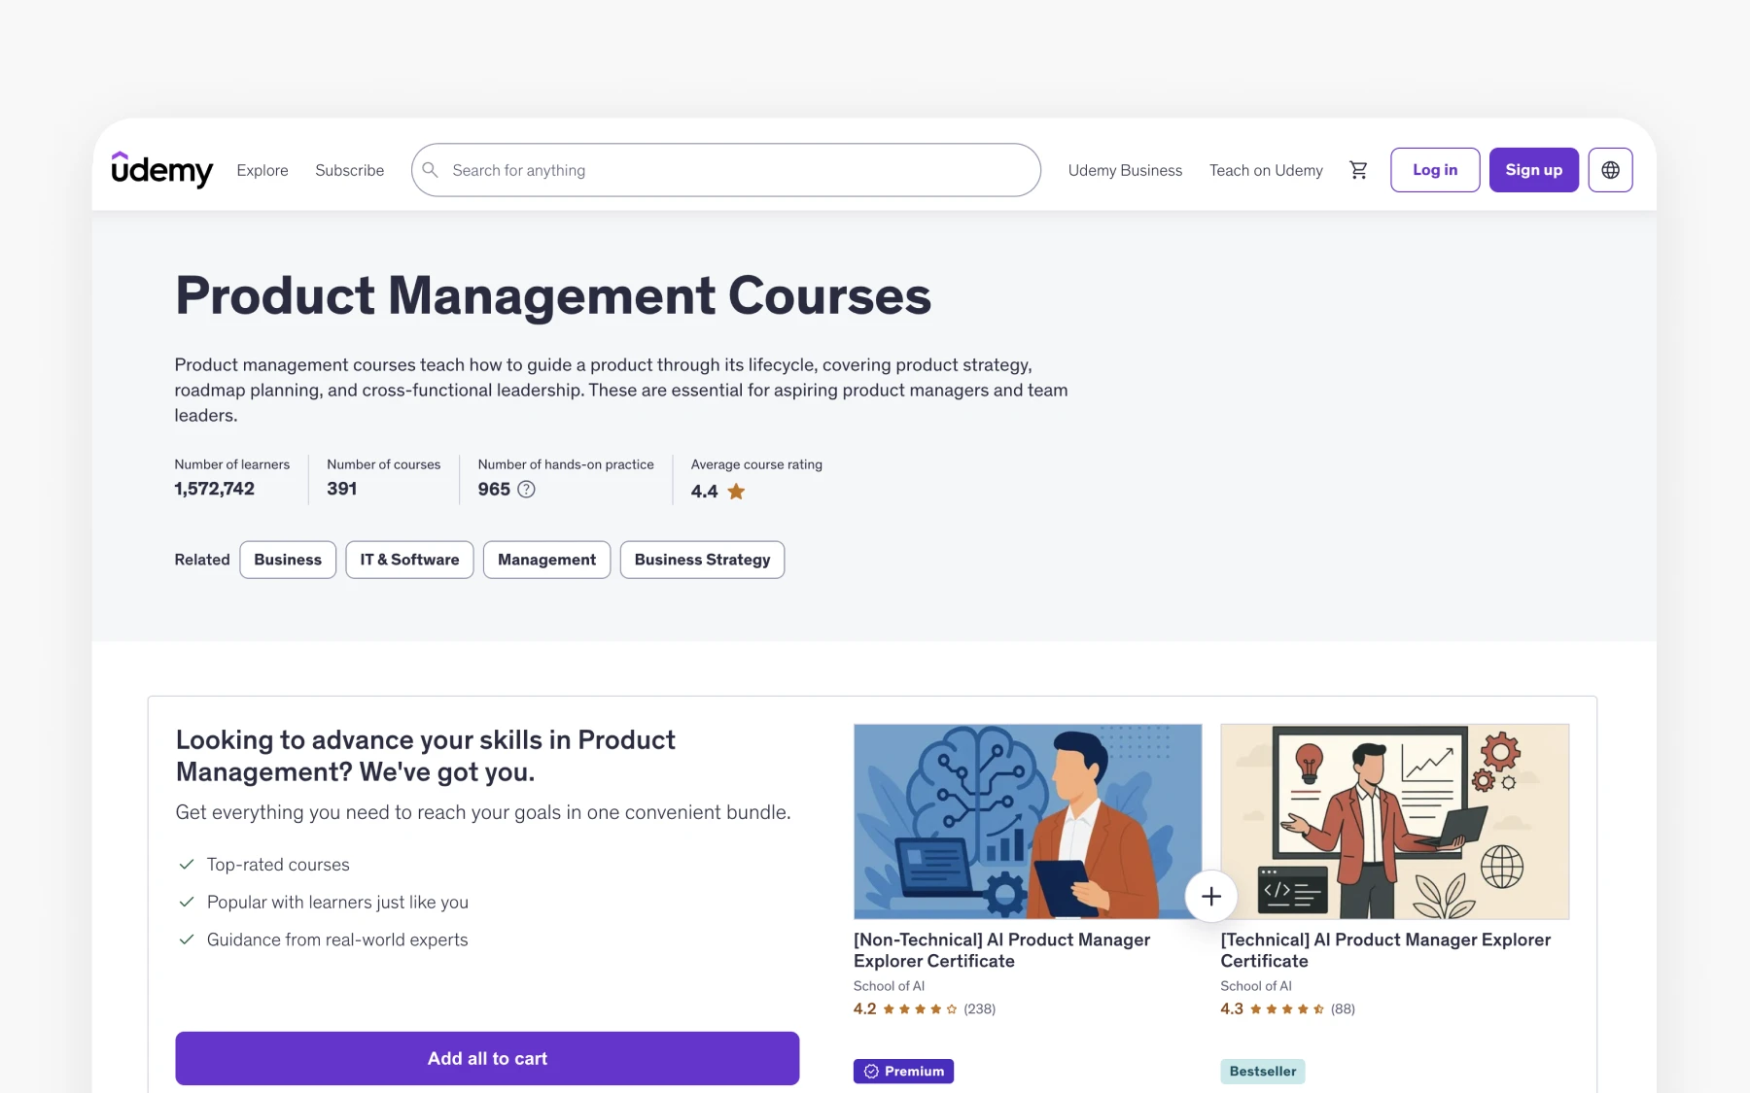Open the language globe selector

[1610, 170]
